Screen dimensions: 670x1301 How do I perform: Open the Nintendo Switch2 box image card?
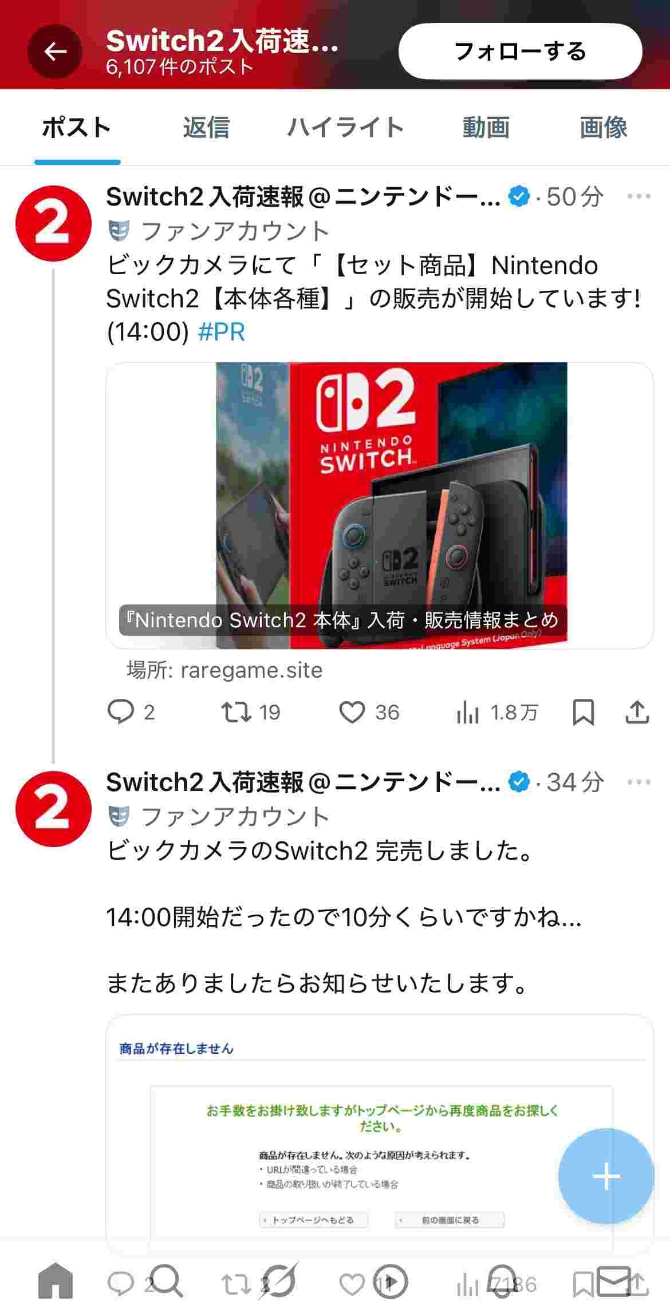point(380,505)
